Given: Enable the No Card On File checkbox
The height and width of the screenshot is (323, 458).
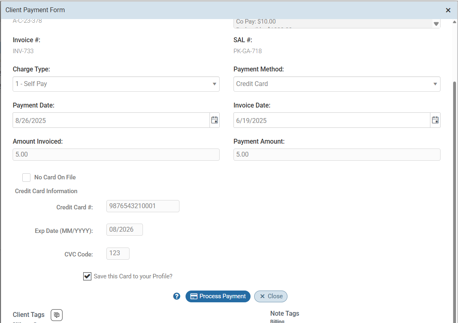Looking at the screenshot, I should click(26, 177).
